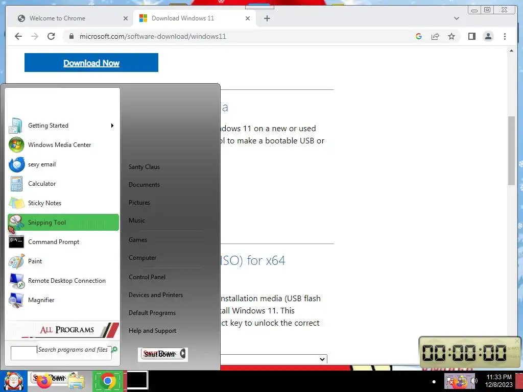
Task: Open All Programs list
Action: coord(63,330)
